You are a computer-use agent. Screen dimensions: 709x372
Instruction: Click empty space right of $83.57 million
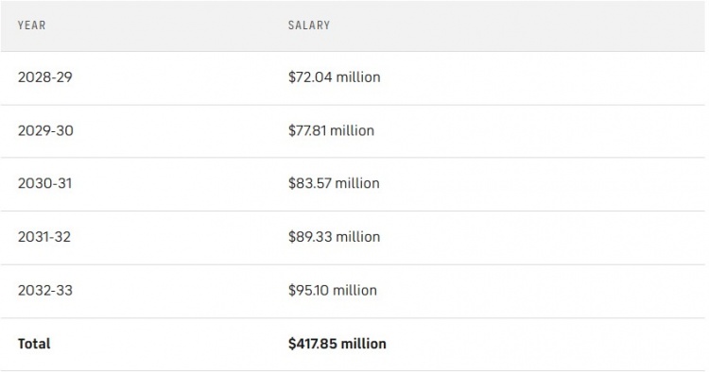tap(543, 183)
